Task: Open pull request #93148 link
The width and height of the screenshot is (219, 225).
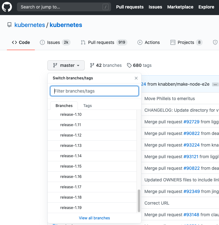Action: click(x=191, y=215)
